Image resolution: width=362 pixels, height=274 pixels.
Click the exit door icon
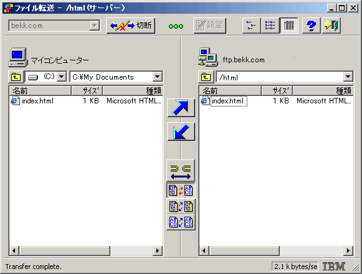coord(331,26)
